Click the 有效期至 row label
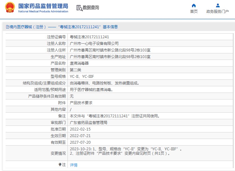 pos(58,142)
